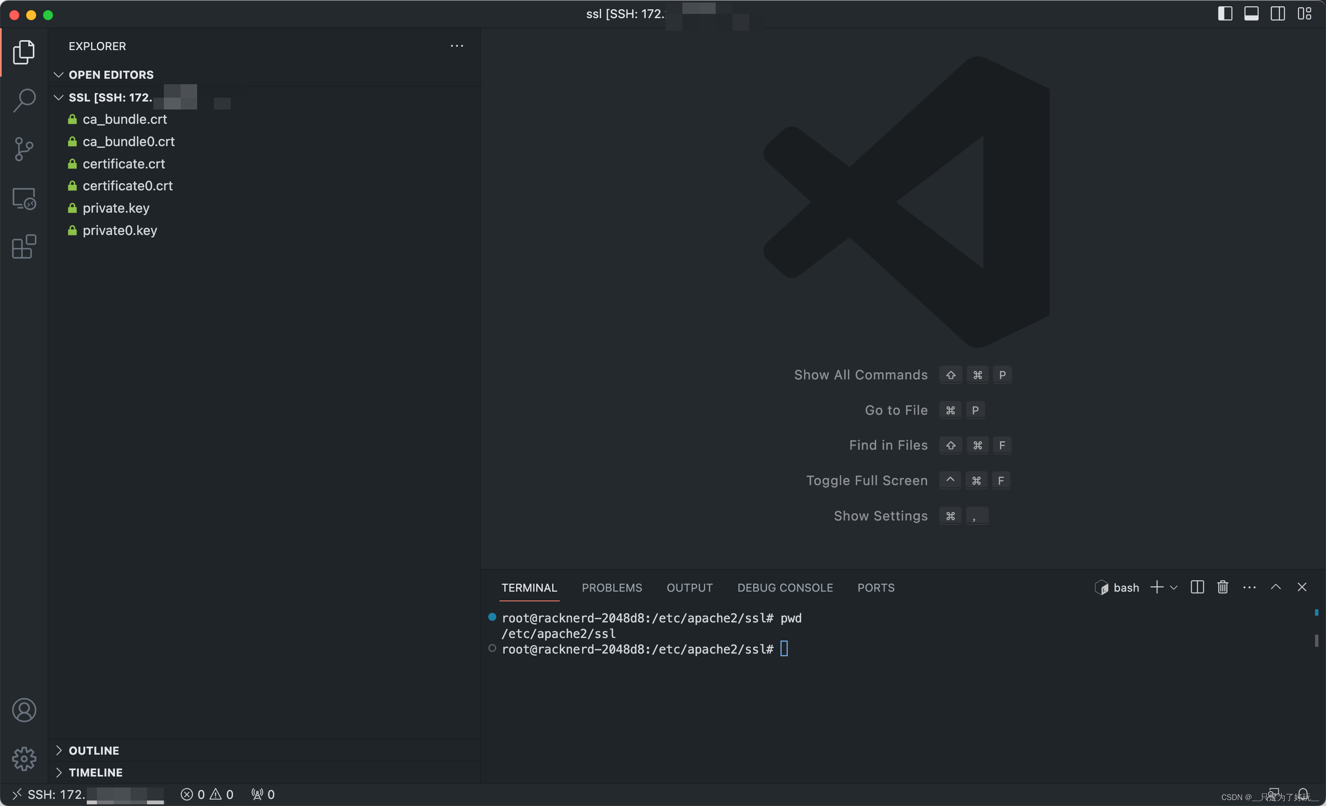This screenshot has height=806, width=1326.
Task: Click the Find in Files hint
Action: (888, 446)
